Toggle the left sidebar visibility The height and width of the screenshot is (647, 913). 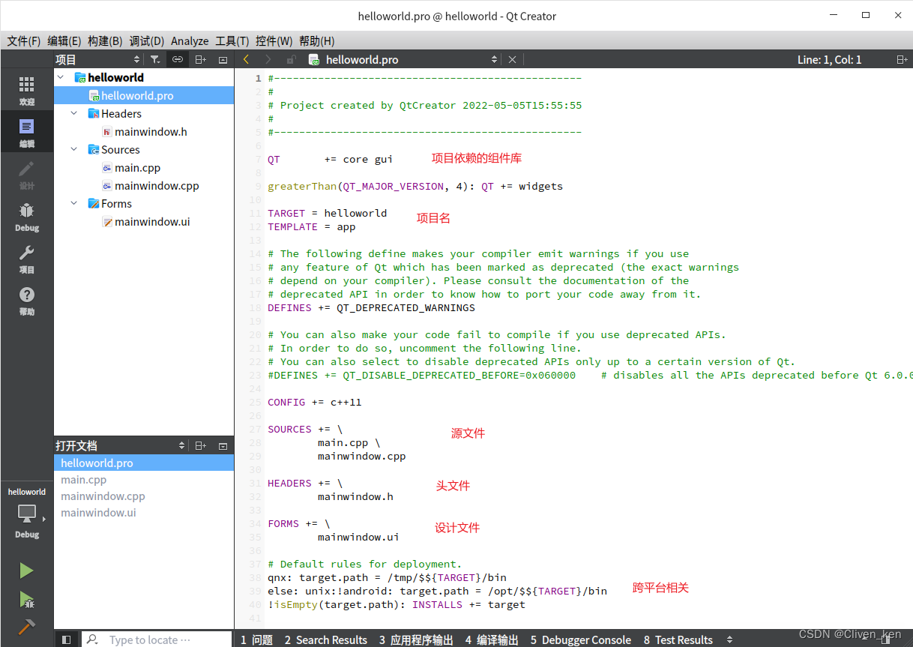pyautogui.click(x=66, y=640)
